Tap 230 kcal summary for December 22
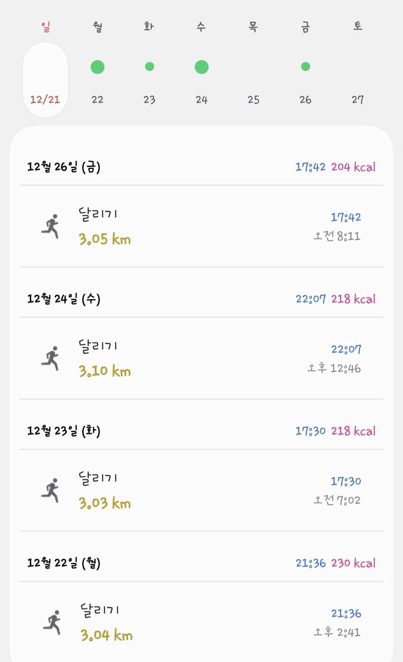The width and height of the screenshot is (403, 662). pyautogui.click(x=353, y=563)
